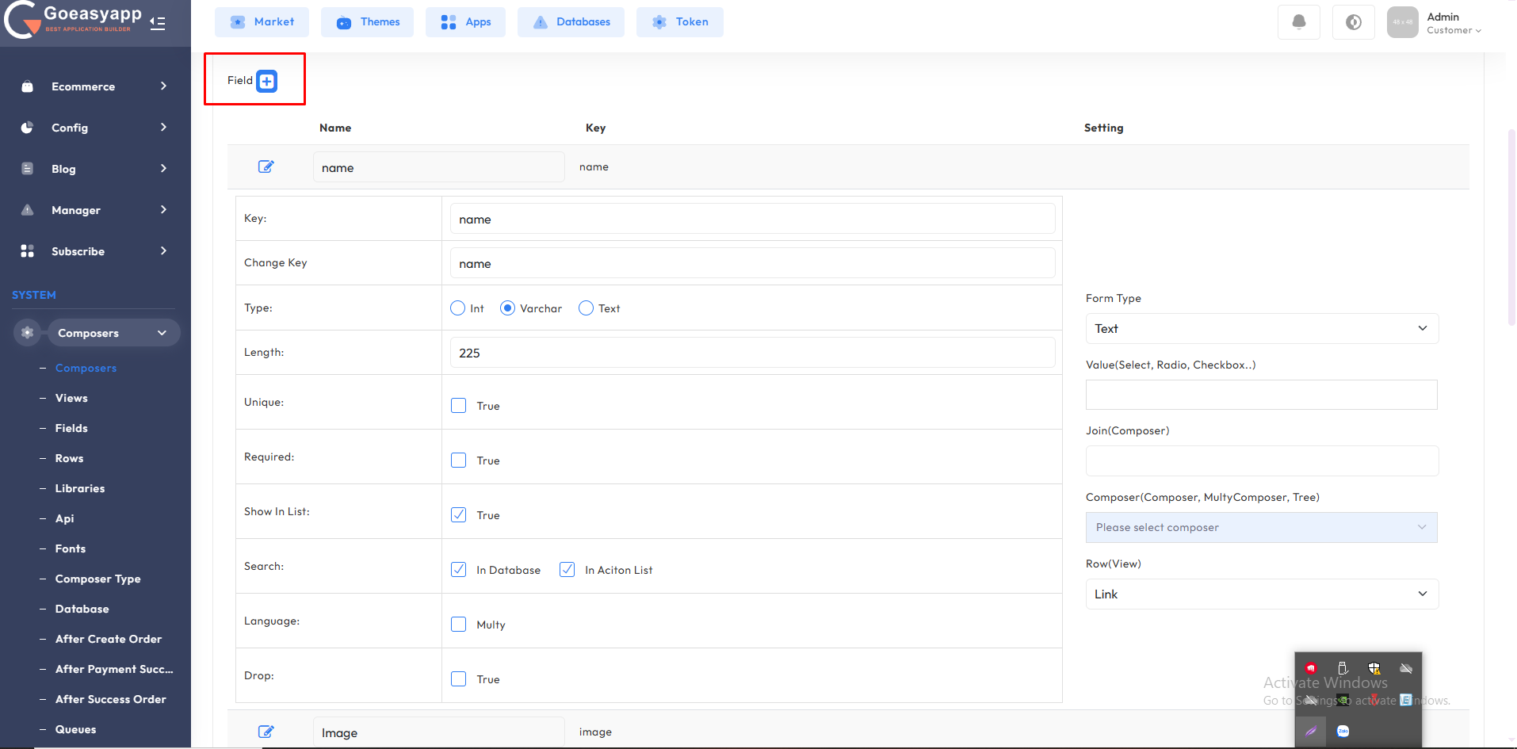Viewport: 1517px width, 749px height.
Task: Click the edit icon for the Image row
Action: (266, 732)
